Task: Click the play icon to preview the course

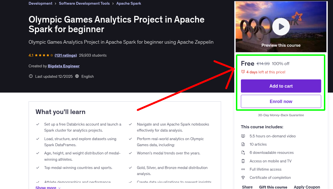Action: [281, 27]
